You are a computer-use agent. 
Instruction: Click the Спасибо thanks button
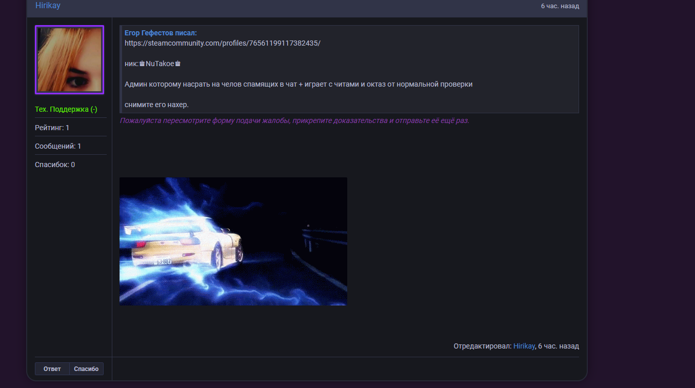pos(86,369)
